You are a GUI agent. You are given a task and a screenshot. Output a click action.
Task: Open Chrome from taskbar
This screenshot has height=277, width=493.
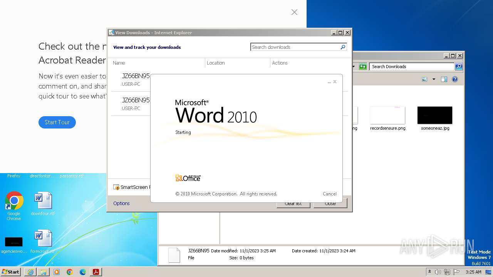[x=70, y=272]
